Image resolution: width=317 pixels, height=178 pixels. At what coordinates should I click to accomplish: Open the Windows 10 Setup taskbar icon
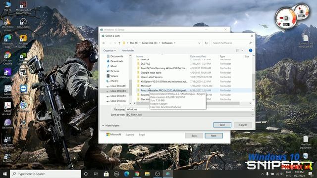168,174
